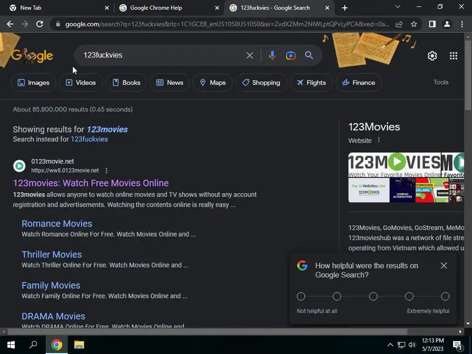Viewport: 472px width, 354px height.
Task: Filter results by Books
Action: (126, 83)
